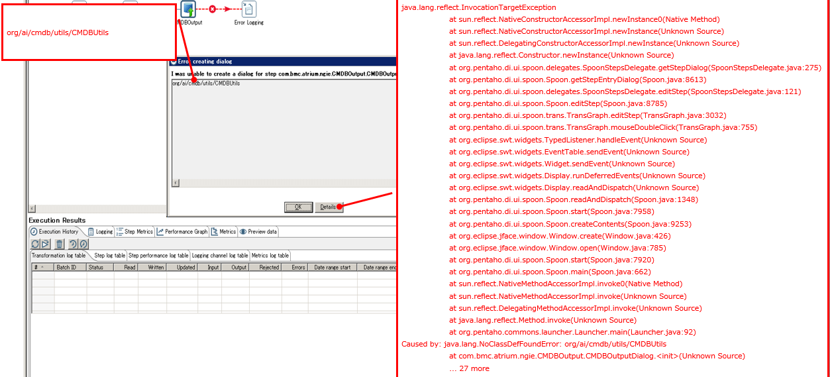Screen dimensions: 830x377
Task: Click the Error Logging step icon
Action: pyautogui.click(x=249, y=9)
